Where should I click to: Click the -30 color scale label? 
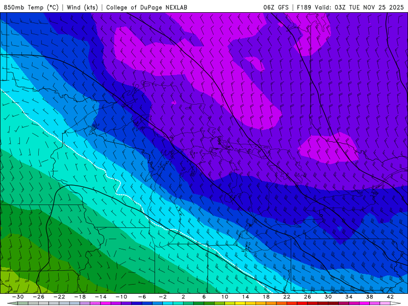[x=18, y=297]
